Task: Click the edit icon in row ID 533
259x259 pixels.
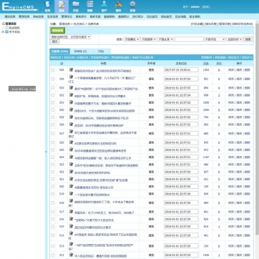Action: [71, 87]
